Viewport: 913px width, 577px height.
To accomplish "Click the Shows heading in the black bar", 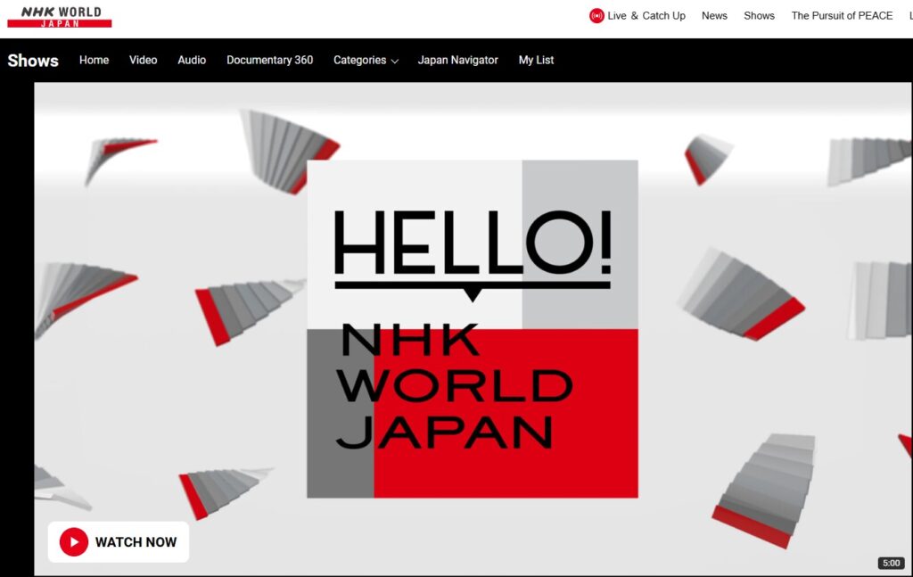I will (x=33, y=61).
